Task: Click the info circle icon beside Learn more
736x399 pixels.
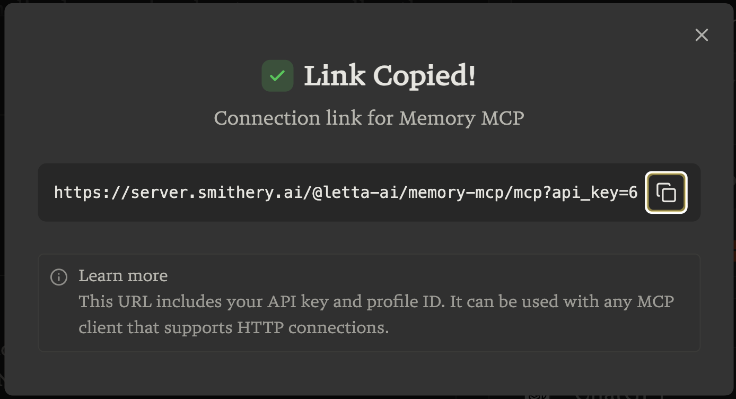Action: click(58, 276)
